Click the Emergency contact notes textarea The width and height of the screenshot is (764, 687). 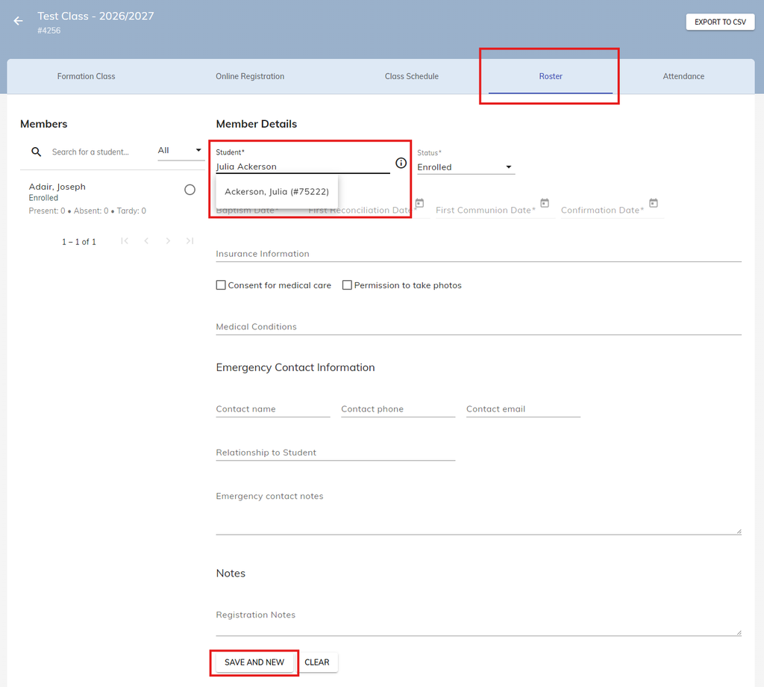point(478,512)
